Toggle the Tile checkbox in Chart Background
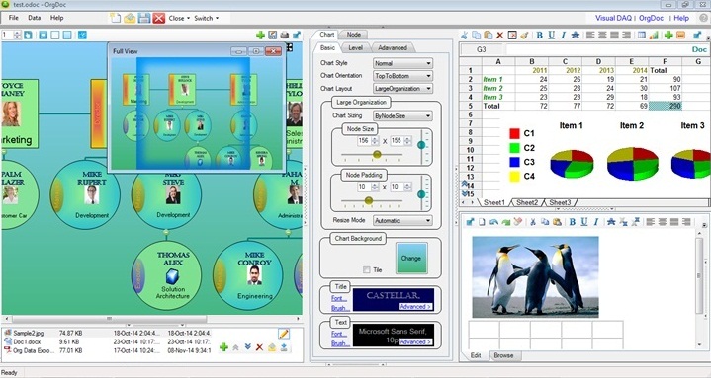The height and width of the screenshot is (378, 711). click(367, 269)
